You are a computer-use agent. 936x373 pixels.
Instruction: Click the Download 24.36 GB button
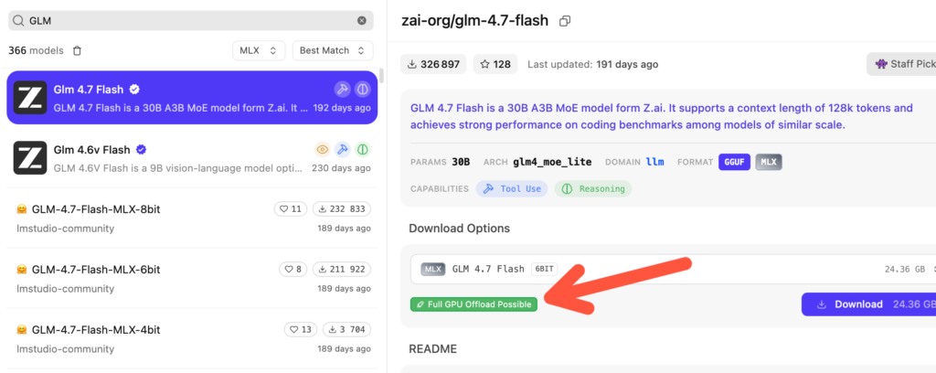point(868,304)
